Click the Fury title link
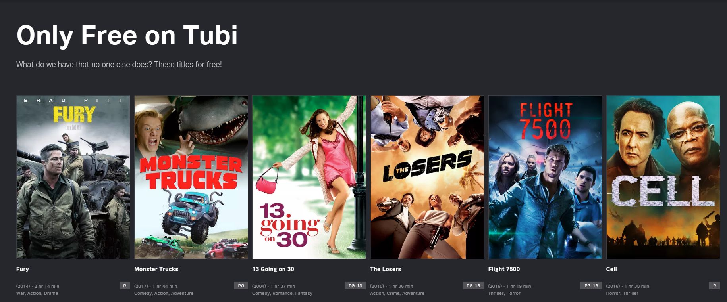 tap(23, 269)
